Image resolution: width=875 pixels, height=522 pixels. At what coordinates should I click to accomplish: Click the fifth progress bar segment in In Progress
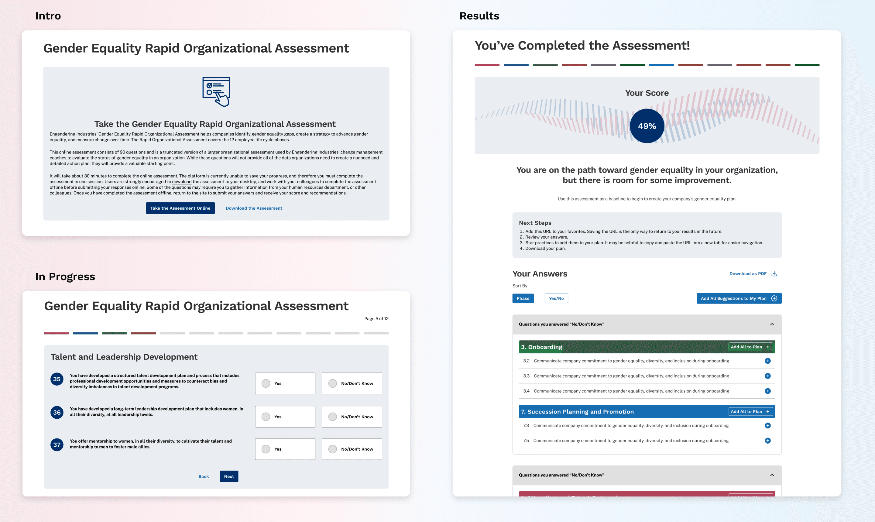point(172,333)
